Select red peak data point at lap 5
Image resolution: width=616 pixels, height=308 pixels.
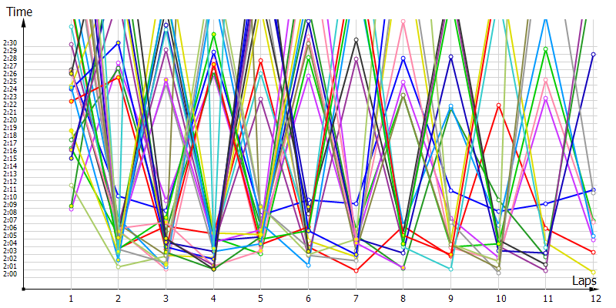[x=260, y=61]
